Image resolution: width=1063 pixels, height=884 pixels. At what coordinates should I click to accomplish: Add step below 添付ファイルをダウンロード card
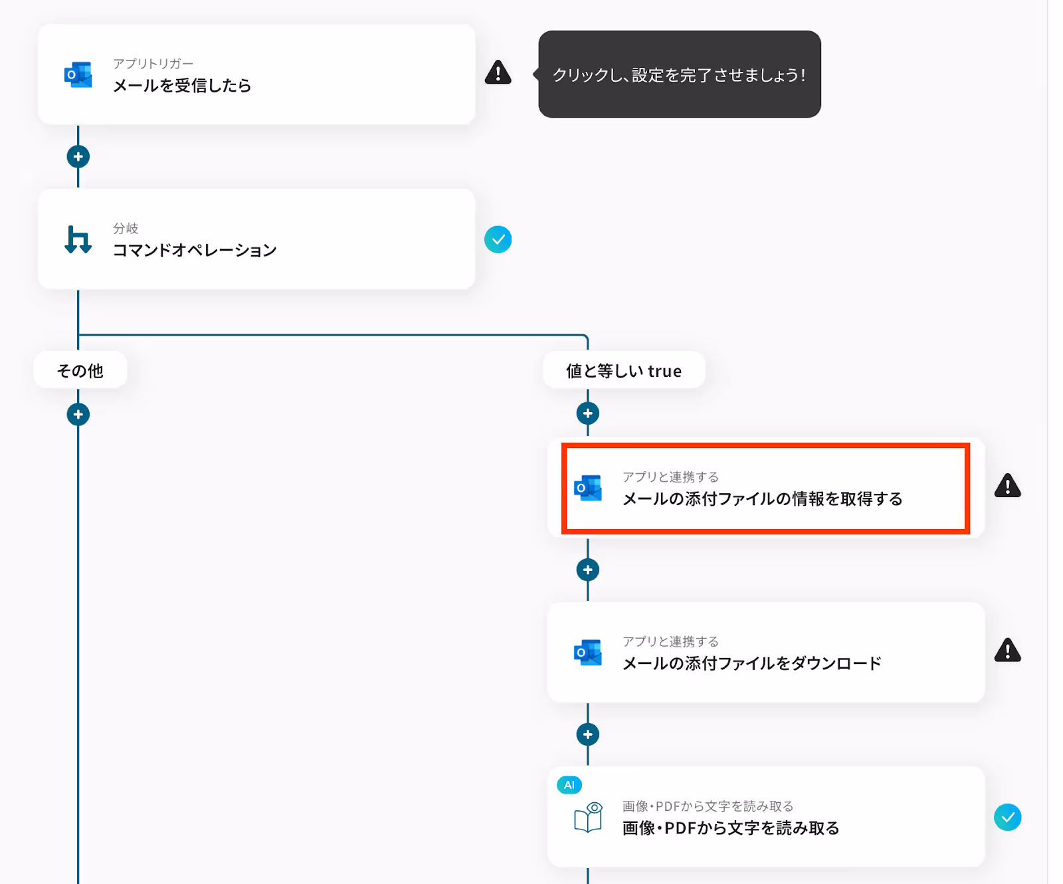pyautogui.click(x=588, y=734)
